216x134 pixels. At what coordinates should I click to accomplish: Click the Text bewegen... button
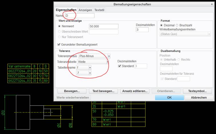point(103,91)
